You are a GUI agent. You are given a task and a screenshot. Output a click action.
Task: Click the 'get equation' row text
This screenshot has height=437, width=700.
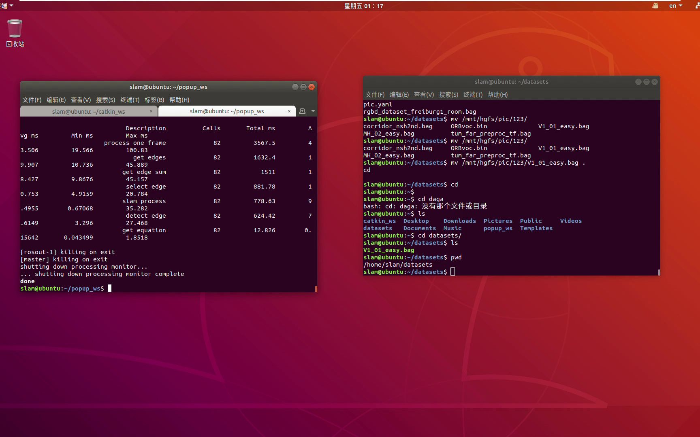click(x=144, y=230)
